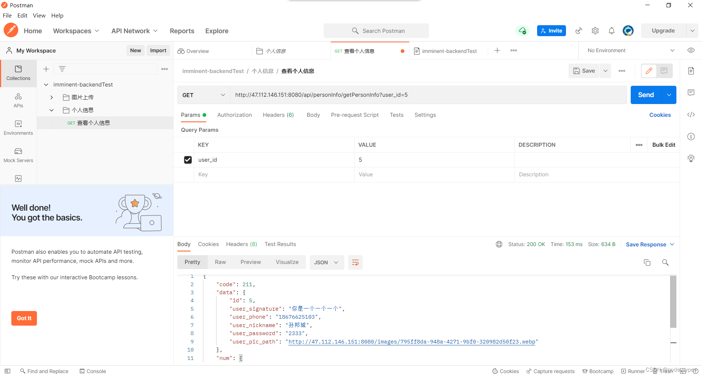
Task: Click the Got It button
Action: pos(24,318)
